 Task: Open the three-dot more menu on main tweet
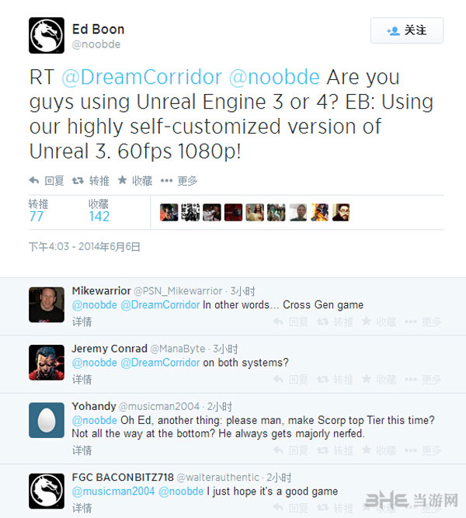[166, 180]
